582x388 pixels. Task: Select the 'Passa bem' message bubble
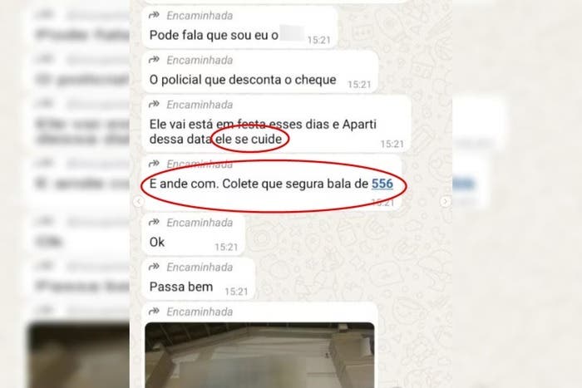point(199,278)
